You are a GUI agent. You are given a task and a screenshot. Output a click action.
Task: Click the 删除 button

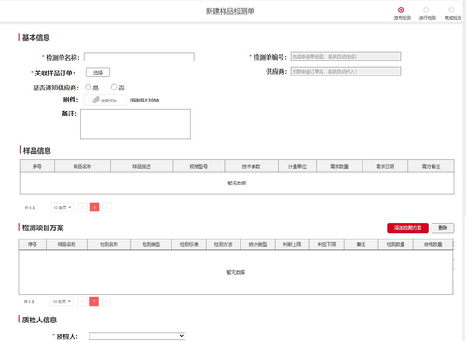(443, 228)
